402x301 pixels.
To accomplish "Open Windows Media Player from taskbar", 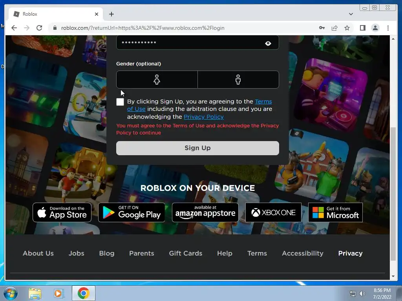I will (x=58, y=293).
